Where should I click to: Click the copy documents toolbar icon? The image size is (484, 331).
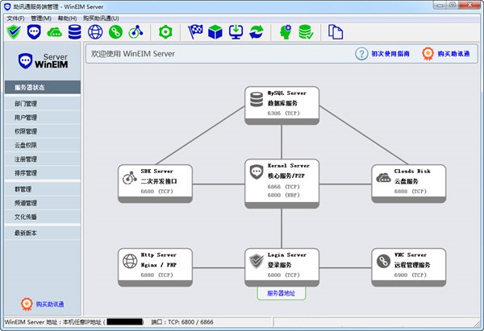coord(336,32)
